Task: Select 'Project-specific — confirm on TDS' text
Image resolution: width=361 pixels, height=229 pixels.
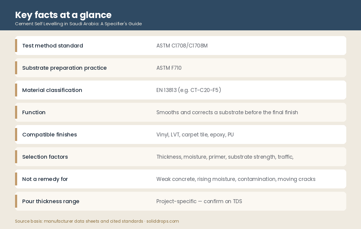Action: (199, 201)
